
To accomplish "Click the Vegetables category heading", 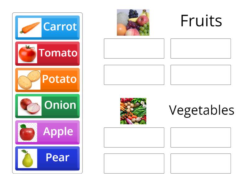I will (201, 110).
